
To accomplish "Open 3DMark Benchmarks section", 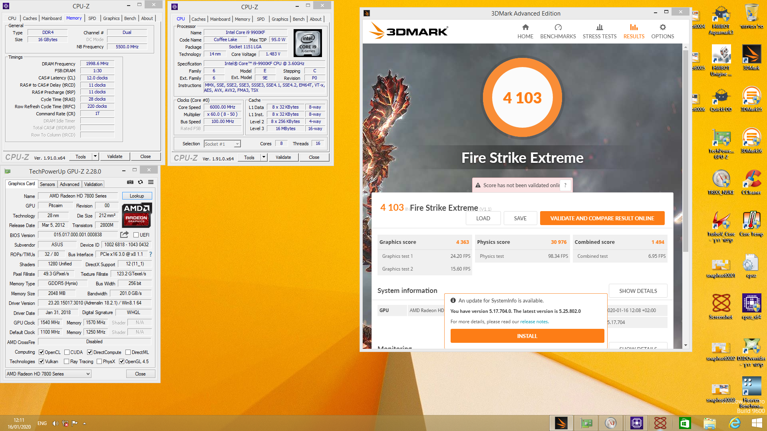I will pyautogui.click(x=558, y=32).
